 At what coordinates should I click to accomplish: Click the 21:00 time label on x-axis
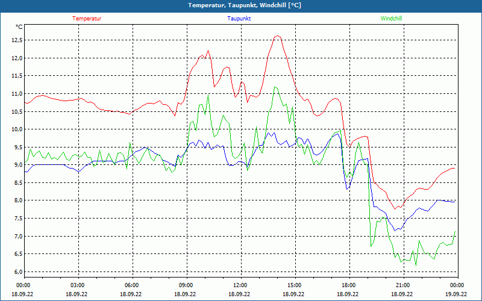(x=404, y=285)
